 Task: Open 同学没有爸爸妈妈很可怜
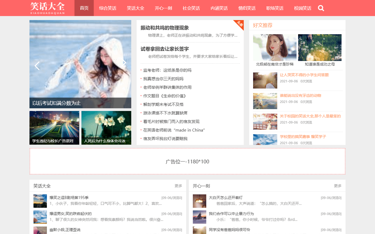(229, 230)
